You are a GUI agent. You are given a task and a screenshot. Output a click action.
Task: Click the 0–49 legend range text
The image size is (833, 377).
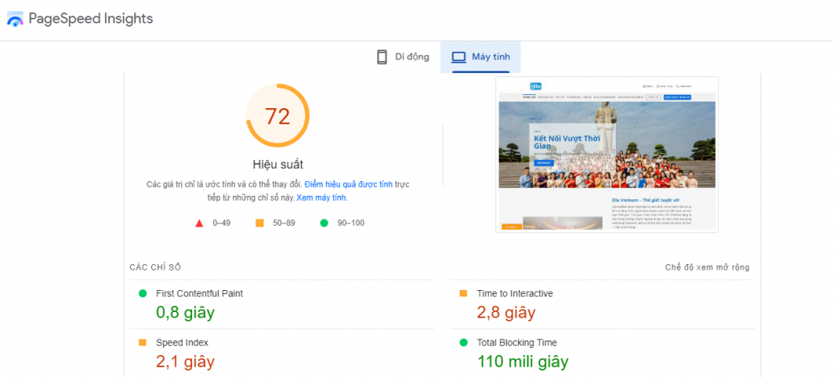pos(221,223)
